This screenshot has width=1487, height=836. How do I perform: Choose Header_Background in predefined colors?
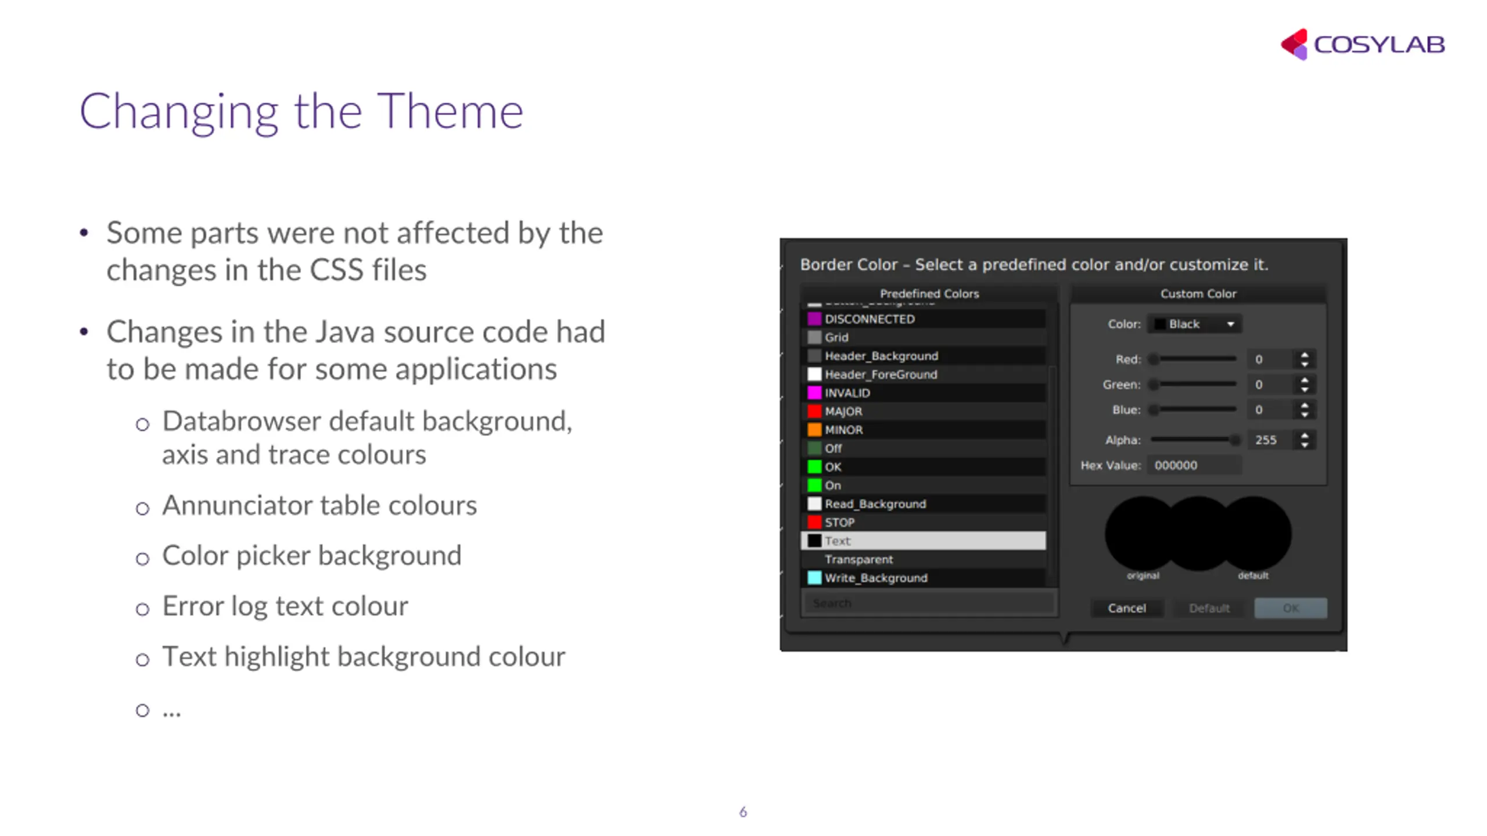click(924, 356)
